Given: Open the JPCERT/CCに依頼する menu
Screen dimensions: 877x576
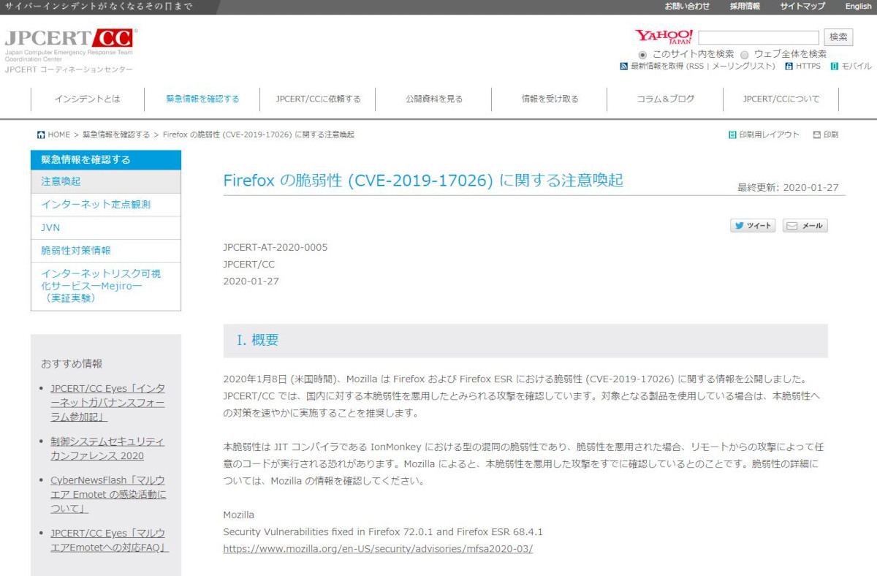Looking at the screenshot, I should [x=318, y=99].
